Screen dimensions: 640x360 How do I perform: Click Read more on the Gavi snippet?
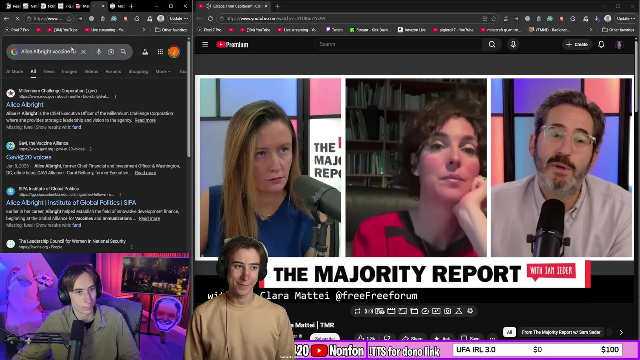coord(145,173)
